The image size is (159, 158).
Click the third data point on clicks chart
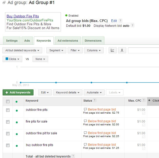[x=91, y=82]
